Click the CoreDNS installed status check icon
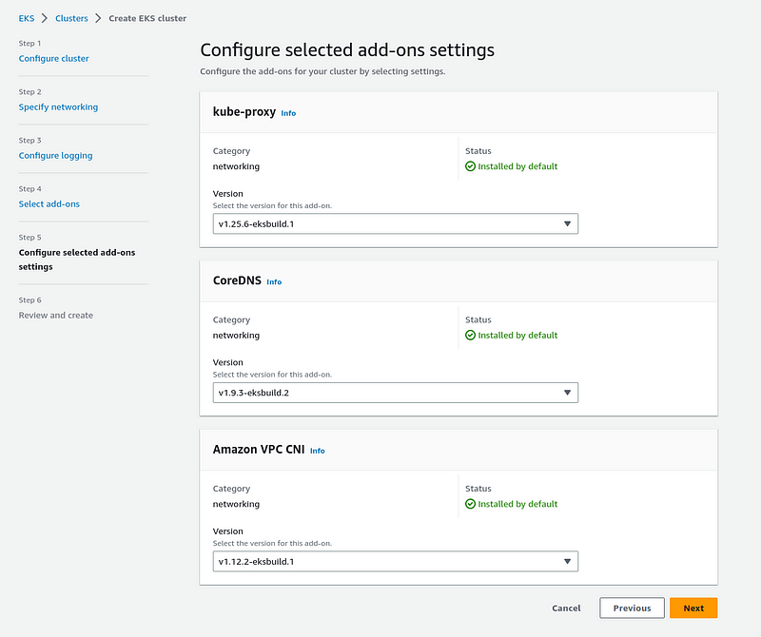 pos(470,336)
